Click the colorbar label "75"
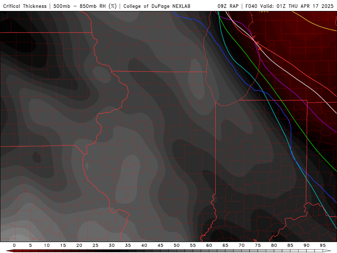Image resolution: width=337 pixels, height=253 pixels. click(x=258, y=245)
